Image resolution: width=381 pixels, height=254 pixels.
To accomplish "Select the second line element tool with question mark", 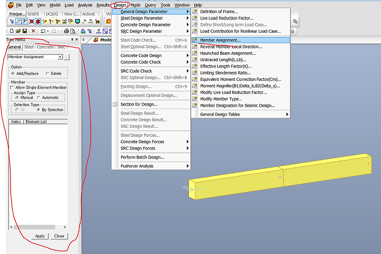I will point(25,21).
